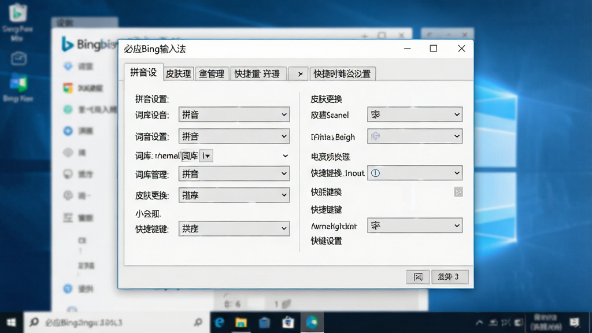The height and width of the screenshot is (333, 592).
Task: Switch to the 拼音设 tab
Action: pos(143,72)
